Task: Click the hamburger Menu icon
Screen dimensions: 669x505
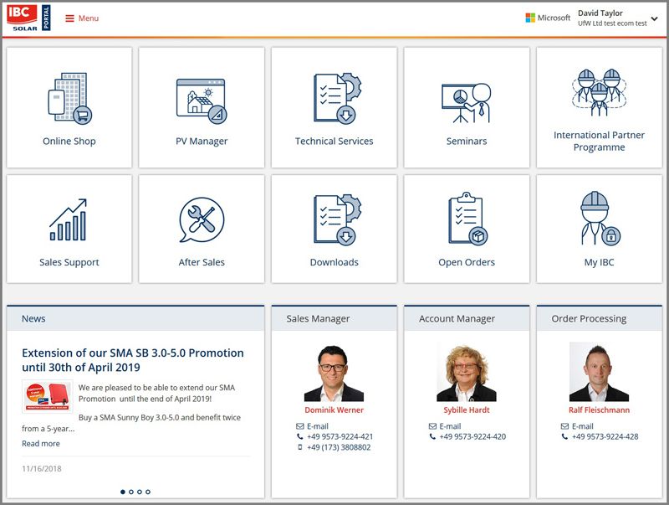Action: [69, 18]
